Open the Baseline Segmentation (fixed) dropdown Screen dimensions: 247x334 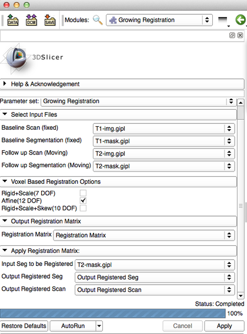coord(163,141)
